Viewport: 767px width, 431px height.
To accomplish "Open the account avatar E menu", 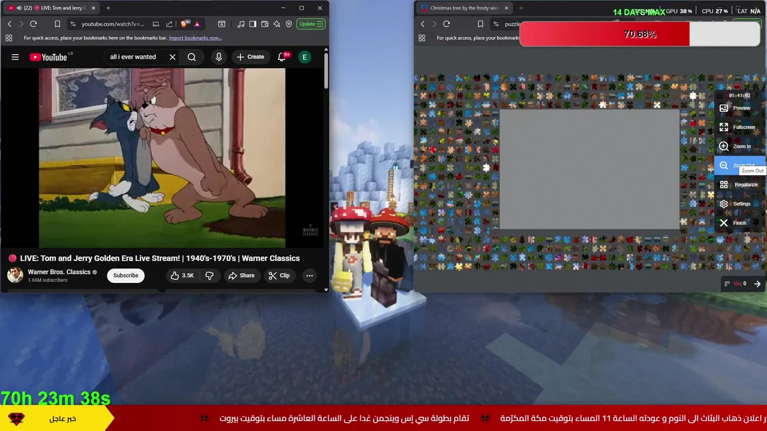I will pyautogui.click(x=304, y=57).
